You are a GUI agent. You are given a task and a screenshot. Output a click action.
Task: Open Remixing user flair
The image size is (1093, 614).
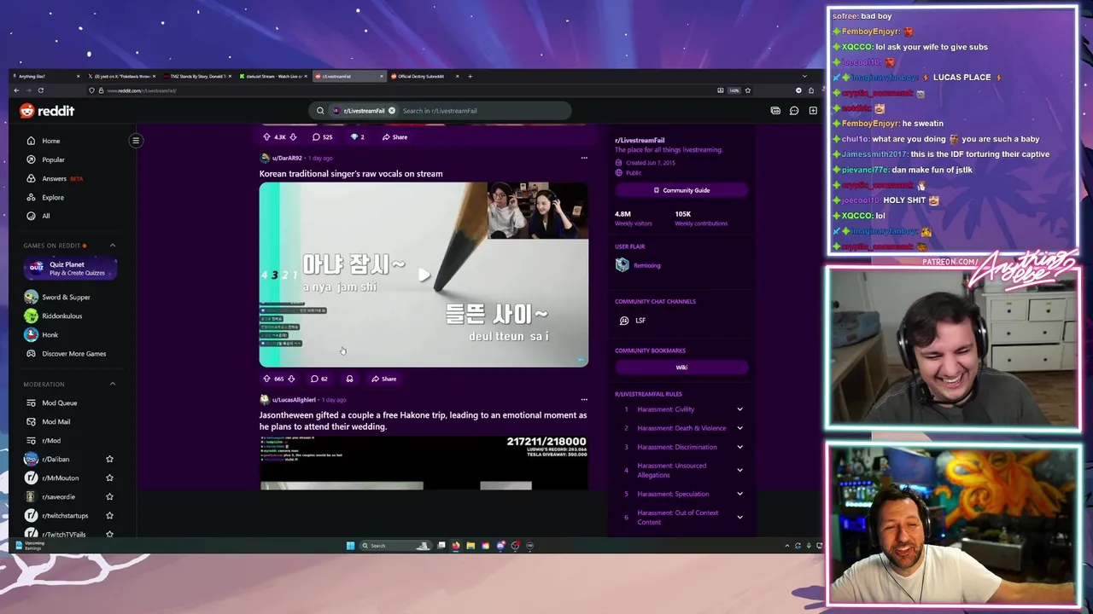(x=647, y=265)
